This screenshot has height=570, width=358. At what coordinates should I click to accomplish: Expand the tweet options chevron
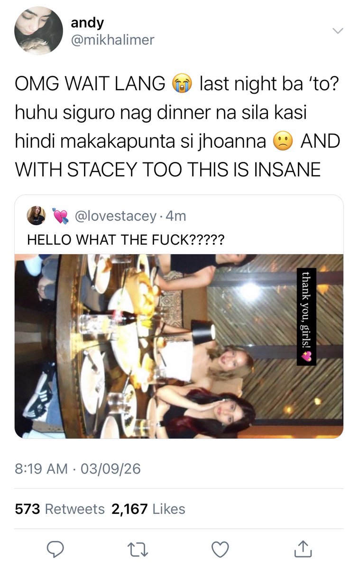[337, 31]
